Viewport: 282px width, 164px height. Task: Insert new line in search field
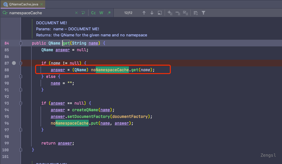click(x=83, y=13)
